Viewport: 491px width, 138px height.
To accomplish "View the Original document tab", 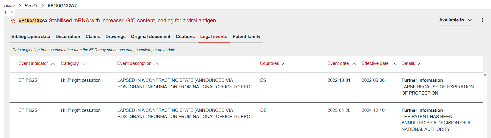I will pyautogui.click(x=151, y=37).
